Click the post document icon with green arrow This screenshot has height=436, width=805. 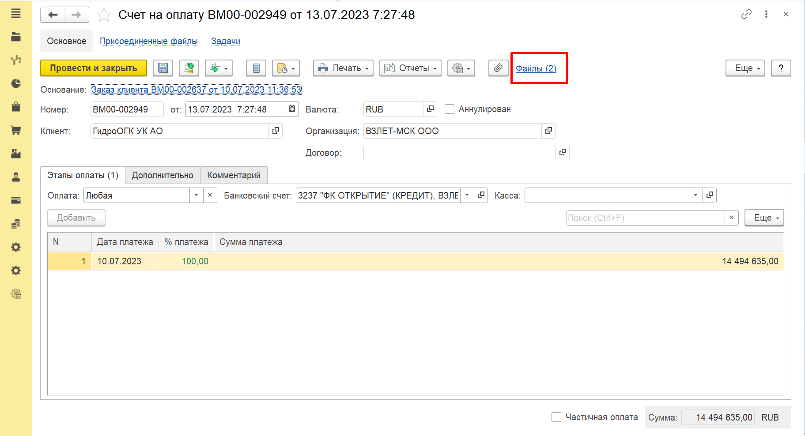click(x=189, y=68)
